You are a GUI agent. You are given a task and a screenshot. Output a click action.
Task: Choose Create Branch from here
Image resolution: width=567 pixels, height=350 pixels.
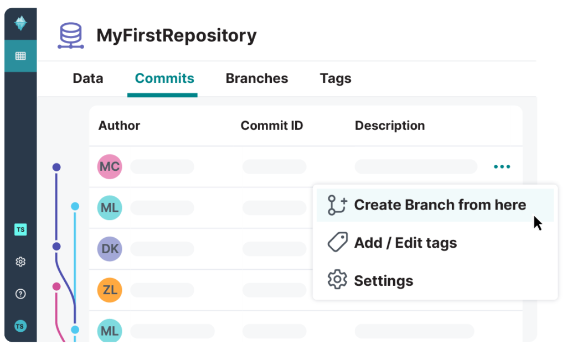(435, 205)
